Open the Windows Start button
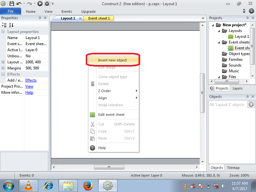Viewport: 256px width, 192px height. pyautogui.click(x=9, y=186)
